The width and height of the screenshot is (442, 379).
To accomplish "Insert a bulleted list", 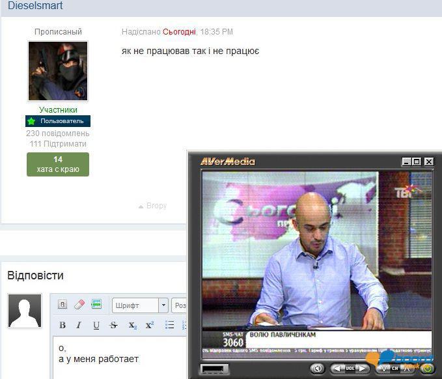I will 169,325.
